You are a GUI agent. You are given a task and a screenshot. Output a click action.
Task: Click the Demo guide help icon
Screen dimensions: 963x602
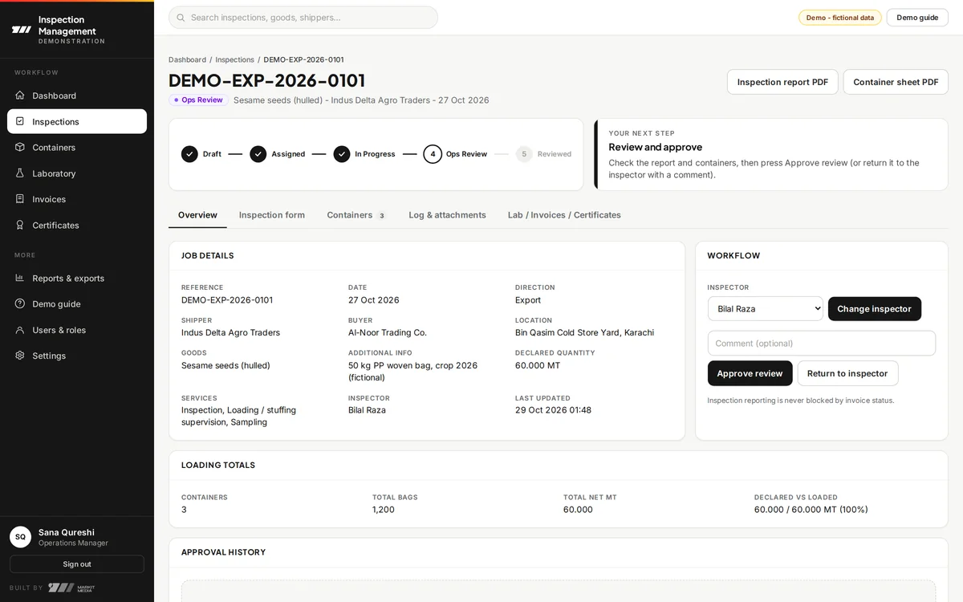click(20, 303)
